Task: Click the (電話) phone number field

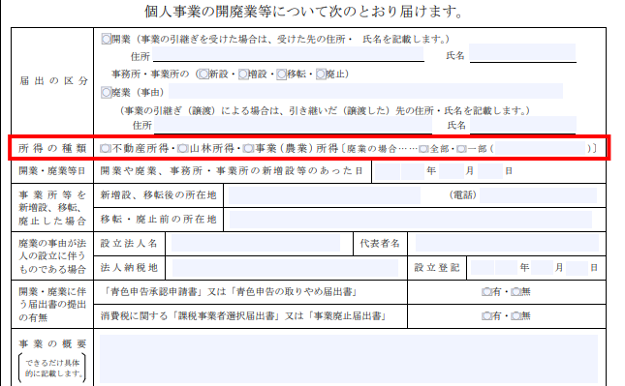Action: [538, 195]
